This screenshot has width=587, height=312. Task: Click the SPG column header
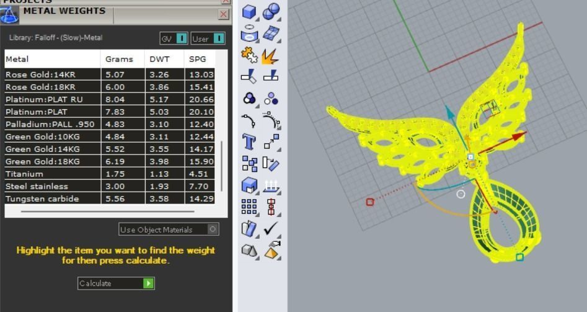coord(200,59)
